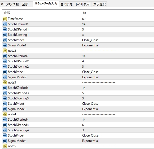Click the 123 icon beside StochSlowing4

click(x=5, y=130)
